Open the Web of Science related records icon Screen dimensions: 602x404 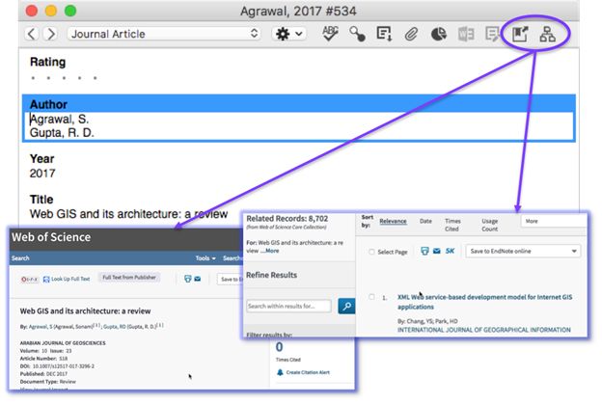point(547,34)
